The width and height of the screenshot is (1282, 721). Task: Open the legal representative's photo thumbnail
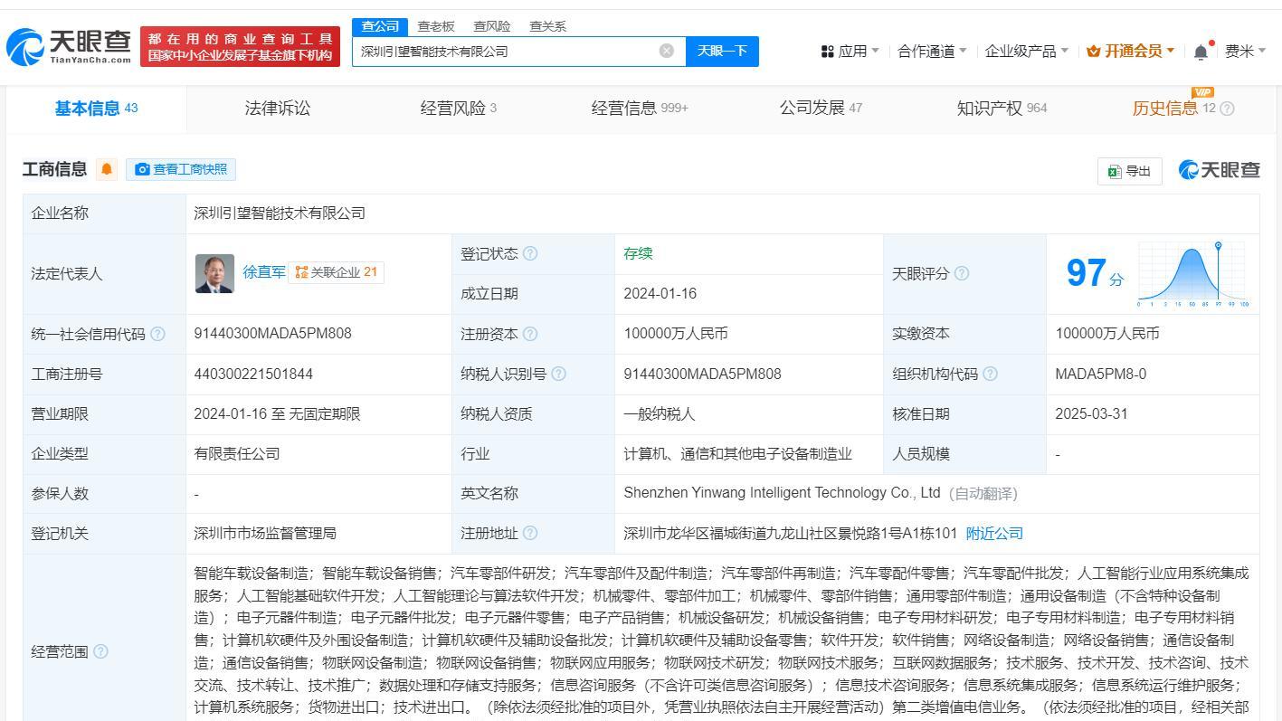pos(214,273)
